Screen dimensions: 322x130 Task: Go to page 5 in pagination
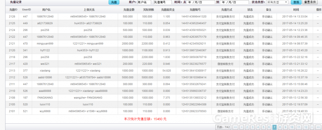point(264,127)
